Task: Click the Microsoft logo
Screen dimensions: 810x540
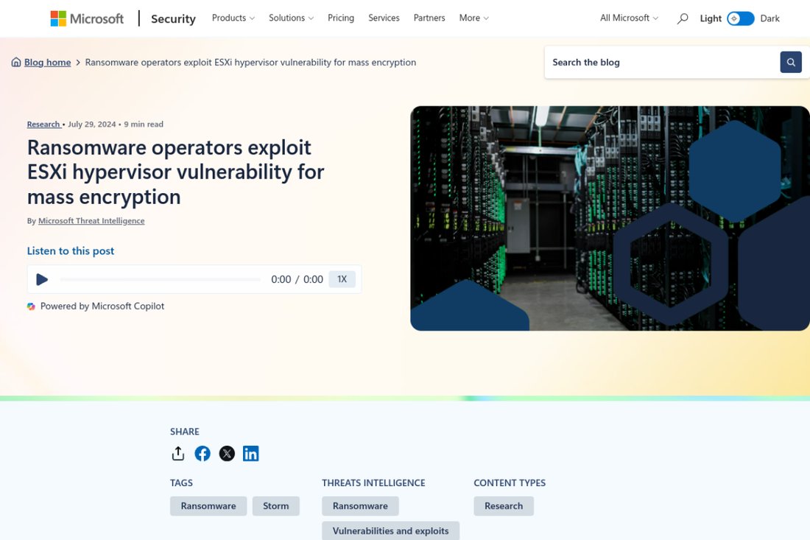Action: [87, 18]
